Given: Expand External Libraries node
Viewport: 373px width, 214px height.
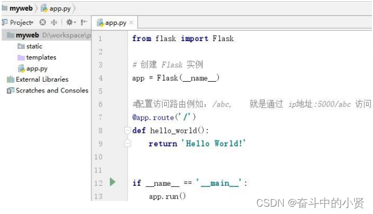Looking at the screenshot, I should pyautogui.click(x=42, y=79).
